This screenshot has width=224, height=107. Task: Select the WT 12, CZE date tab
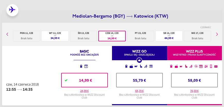point(55,36)
